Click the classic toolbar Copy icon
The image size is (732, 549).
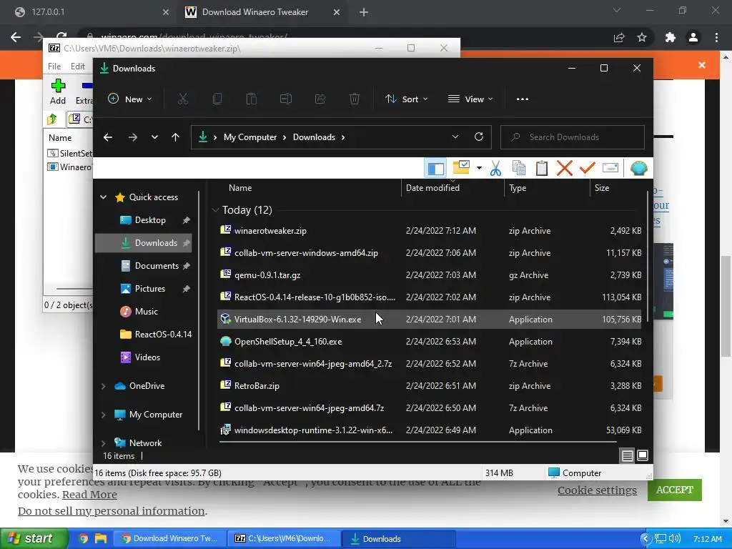(519, 168)
